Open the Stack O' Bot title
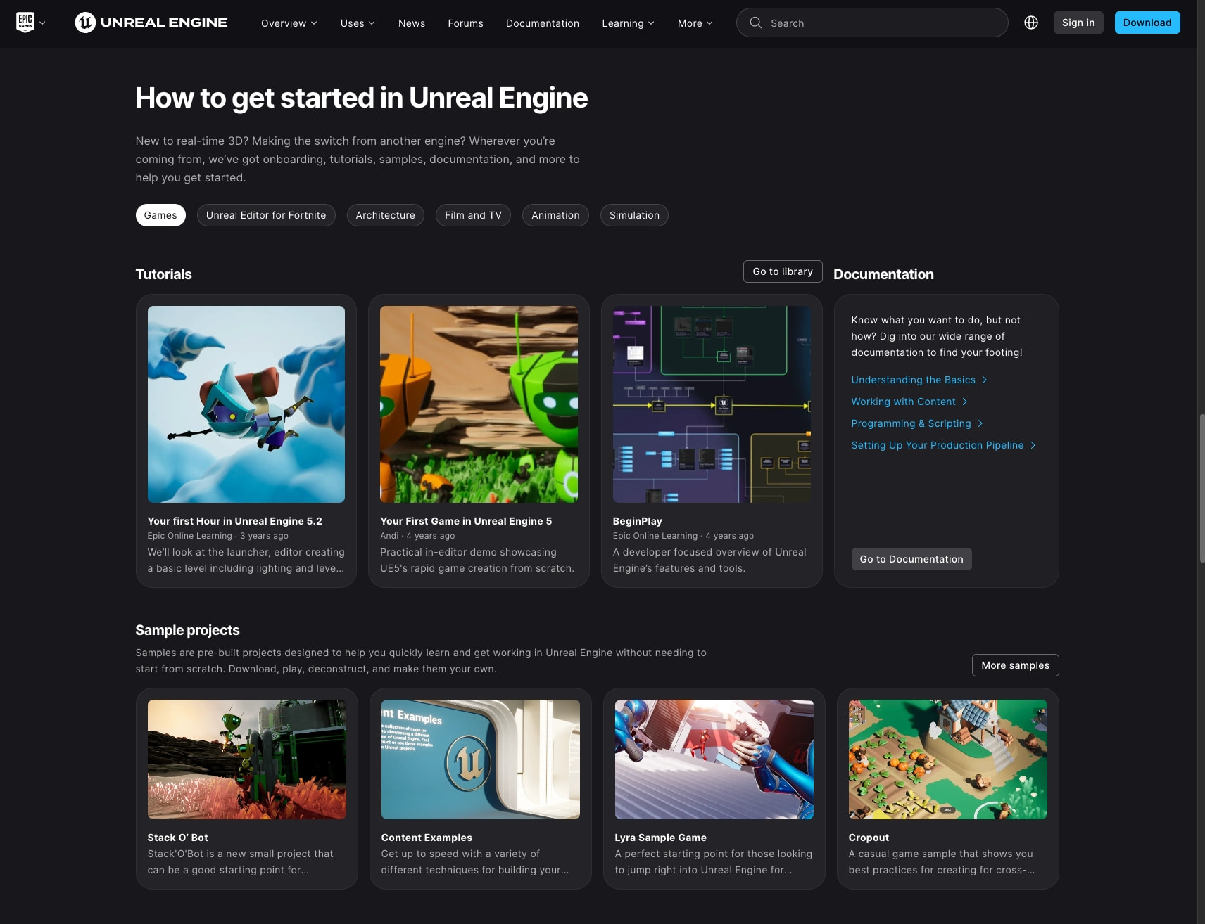Image resolution: width=1205 pixels, height=924 pixels. (177, 838)
